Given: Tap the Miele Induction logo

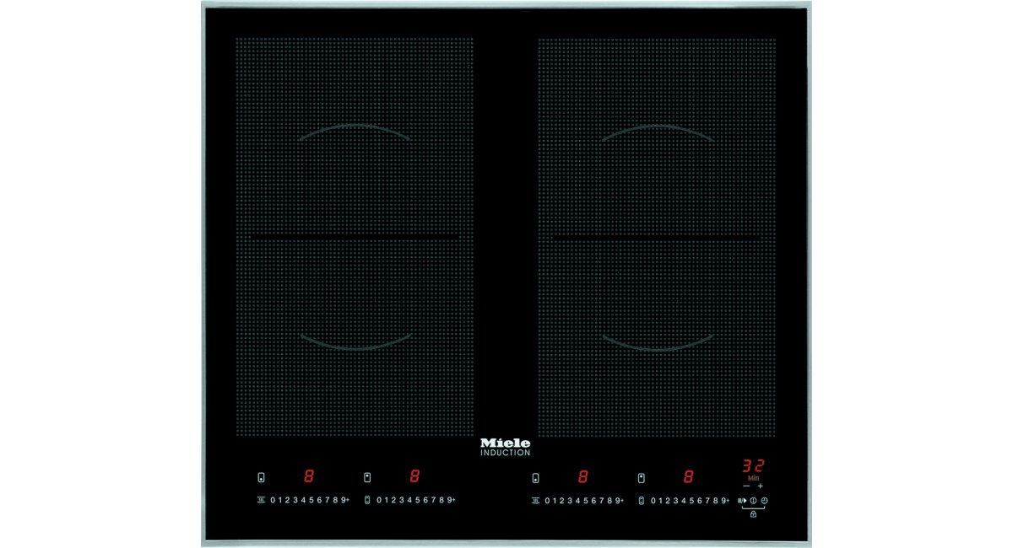Looking at the screenshot, I should click(x=505, y=444).
